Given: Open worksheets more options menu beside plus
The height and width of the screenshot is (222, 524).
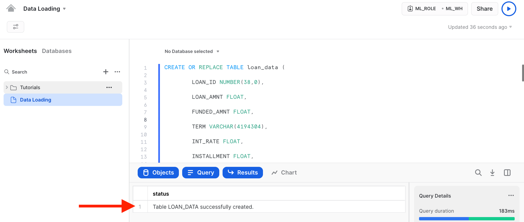Looking at the screenshot, I should 117,72.
